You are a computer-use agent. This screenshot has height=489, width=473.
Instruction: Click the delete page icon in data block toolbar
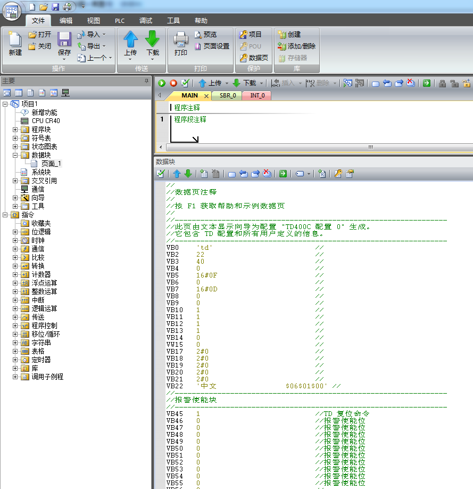click(215, 174)
